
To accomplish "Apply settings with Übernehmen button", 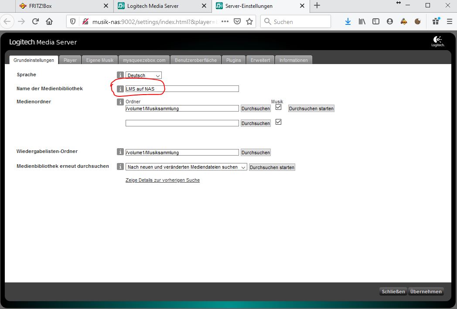I will [x=426, y=292].
